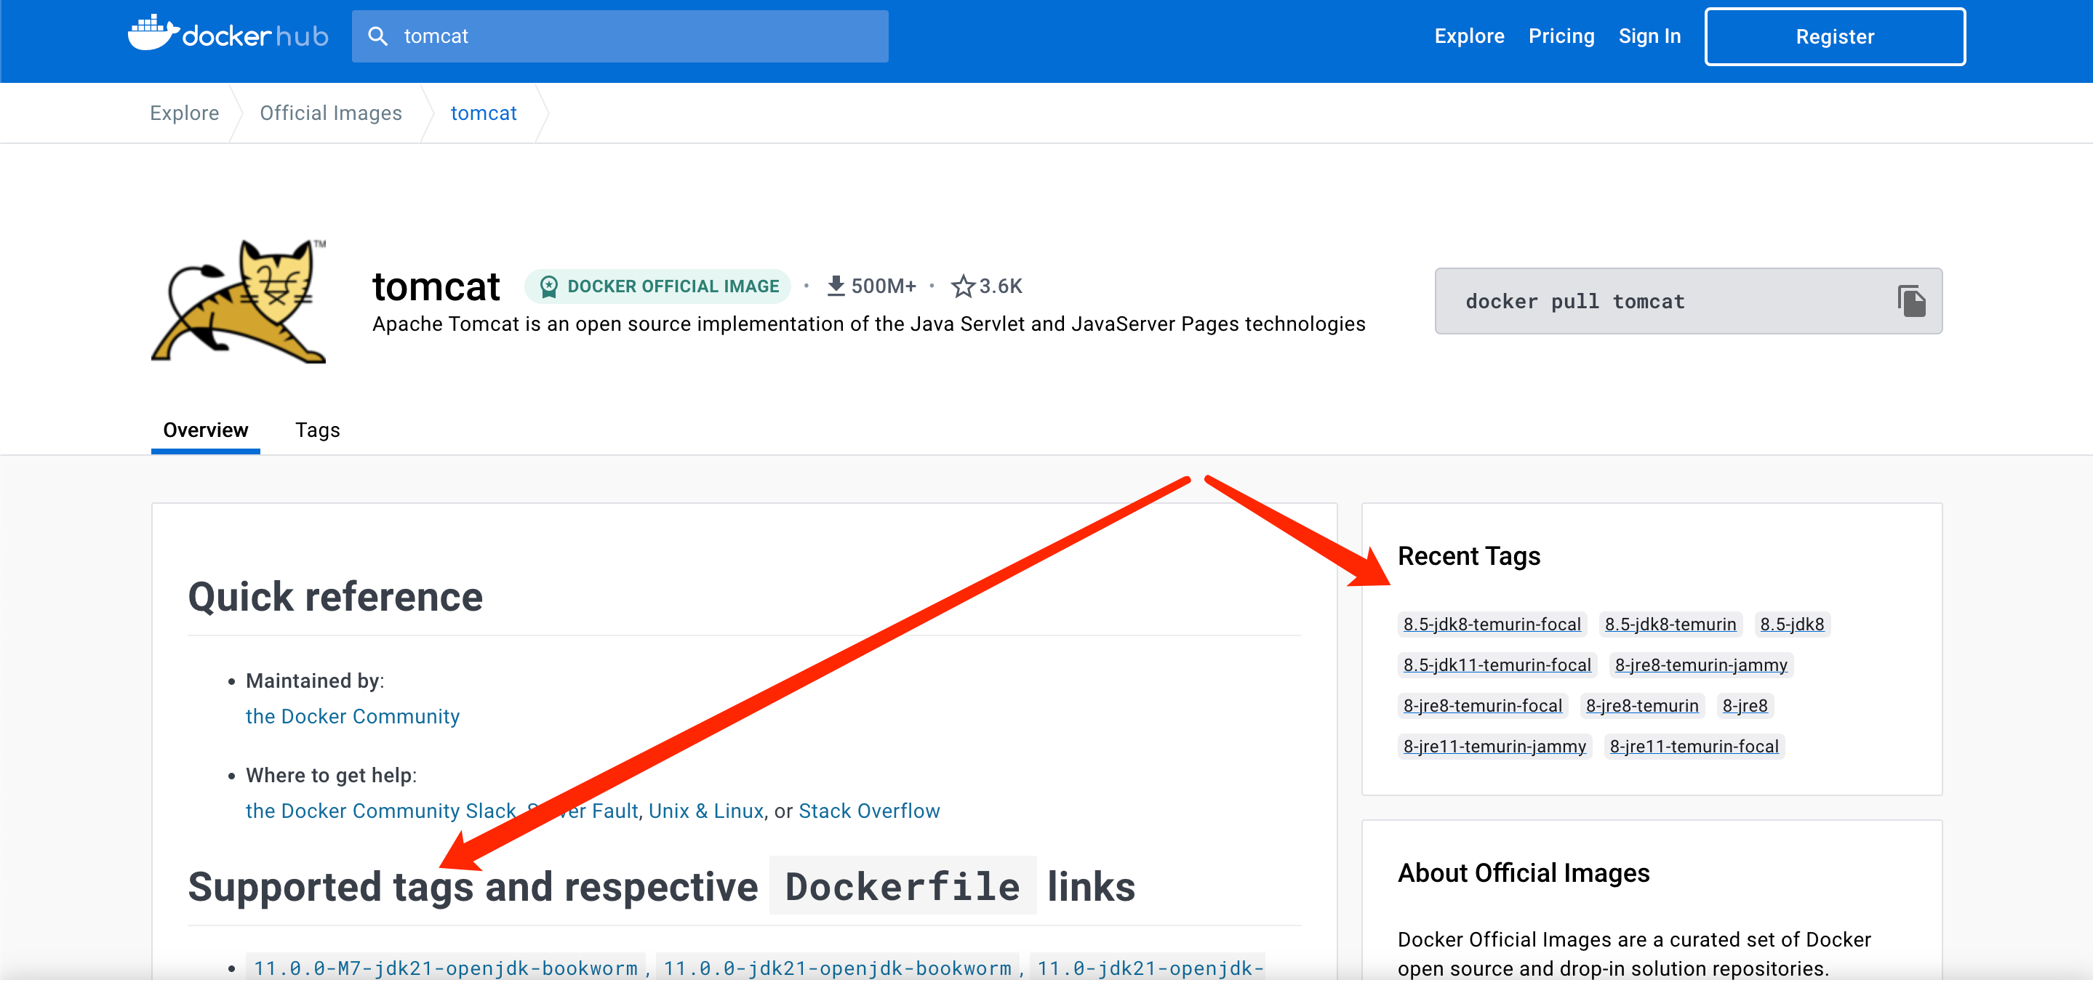The width and height of the screenshot is (2093, 996).
Task: Click the downloads count icon
Action: click(x=836, y=286)
